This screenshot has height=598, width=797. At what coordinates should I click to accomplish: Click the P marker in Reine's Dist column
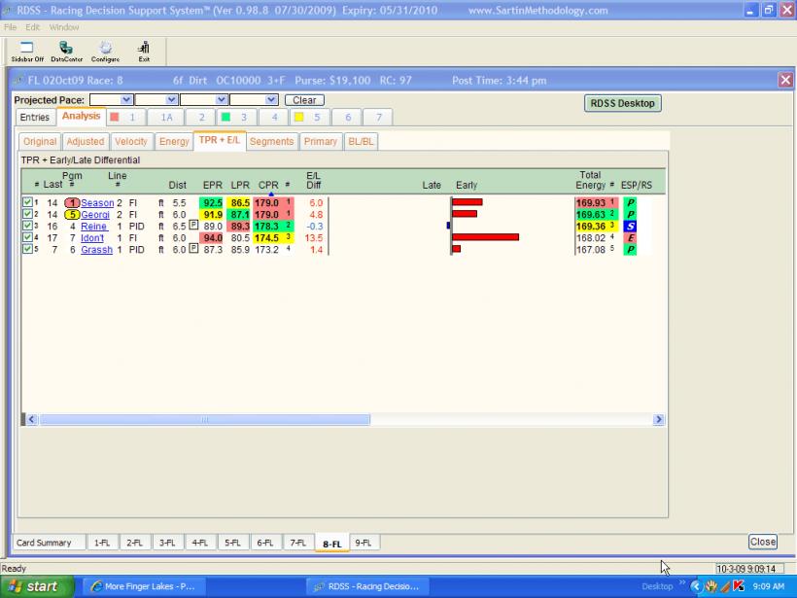[193, 225]
